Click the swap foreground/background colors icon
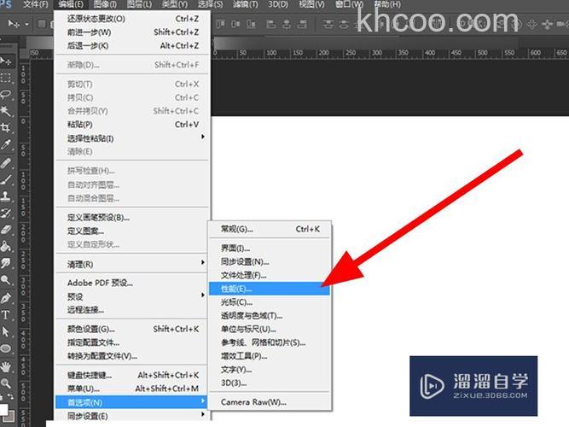Screen dimensions: 569x427 pos(11,396)
